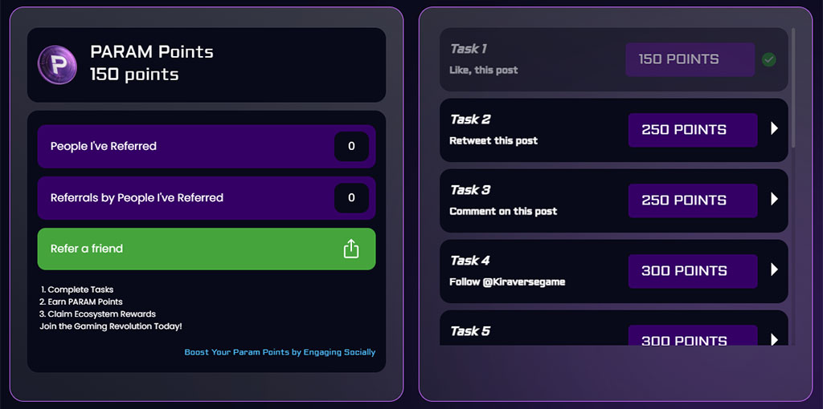The height and width of the screenshot is (409, 823).
Task: Click the 250 POINTS badge for Retweet task
Action: (693, 130)
